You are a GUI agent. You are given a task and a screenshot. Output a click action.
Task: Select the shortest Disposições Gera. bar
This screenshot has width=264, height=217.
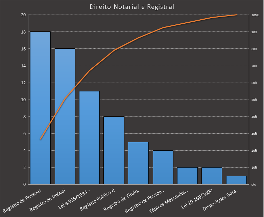pyautogui.click(x=236, y=180)
